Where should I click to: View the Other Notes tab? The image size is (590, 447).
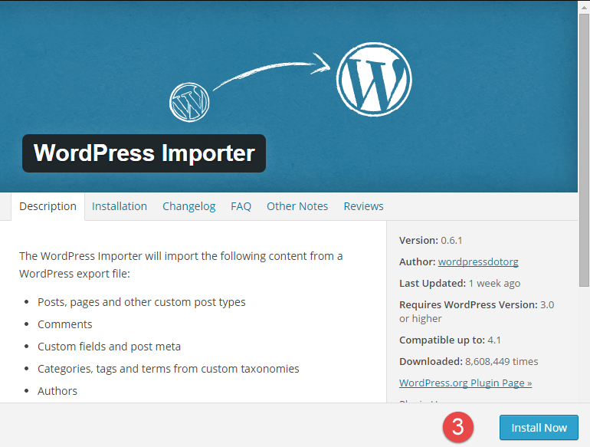tap(297, 206)
